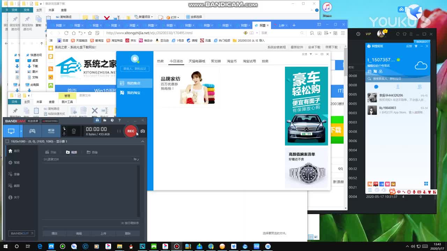
Task: Open the 亚马逊 bookmark
Action: pos(162,40)
